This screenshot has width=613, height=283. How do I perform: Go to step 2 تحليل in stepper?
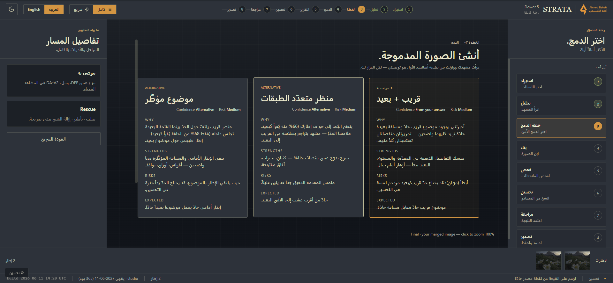(379, 9)
